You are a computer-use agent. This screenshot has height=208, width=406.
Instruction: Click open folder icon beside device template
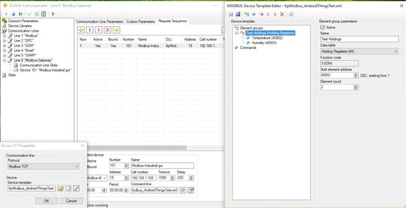click(x=60, y=189)
